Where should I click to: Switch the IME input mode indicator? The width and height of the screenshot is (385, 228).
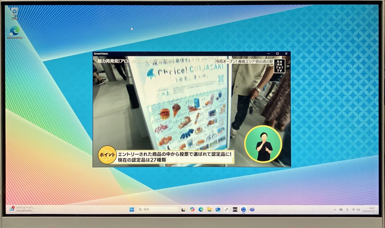click(347, 210)
